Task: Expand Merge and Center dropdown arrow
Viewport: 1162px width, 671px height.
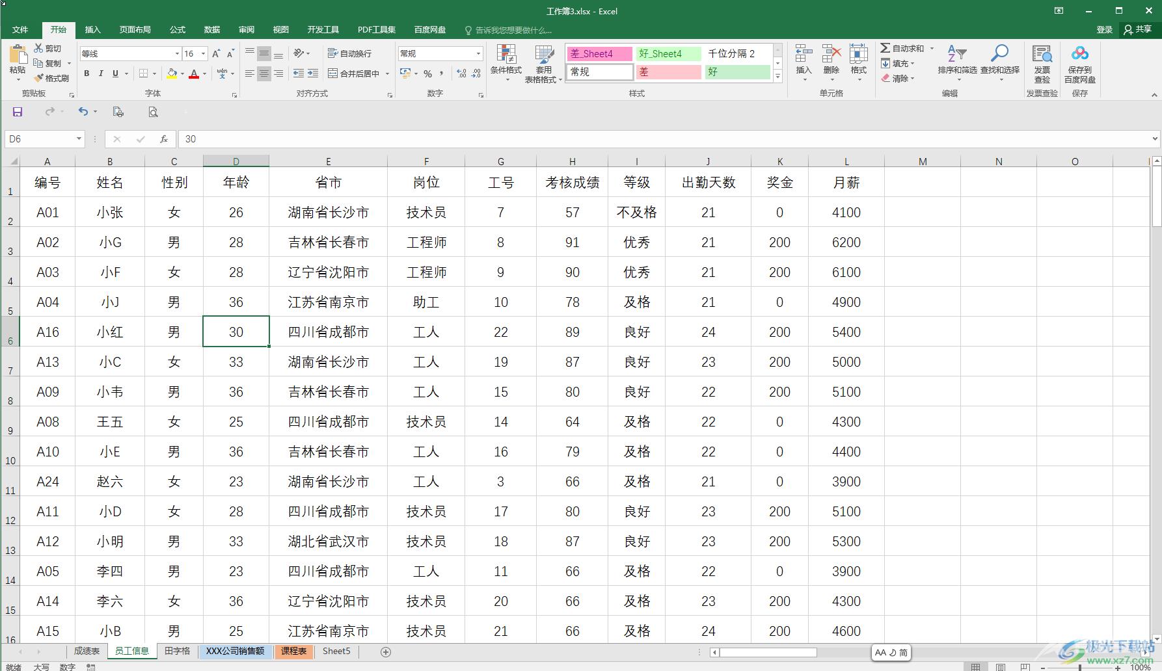Action: (387, 73)
